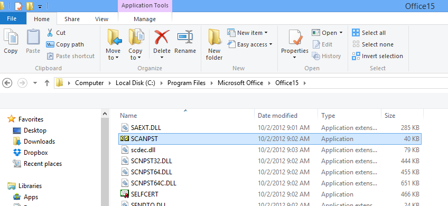Screen dimensions: 448x206
Task: Click the red X Delete icon
Action: (162, 37)
